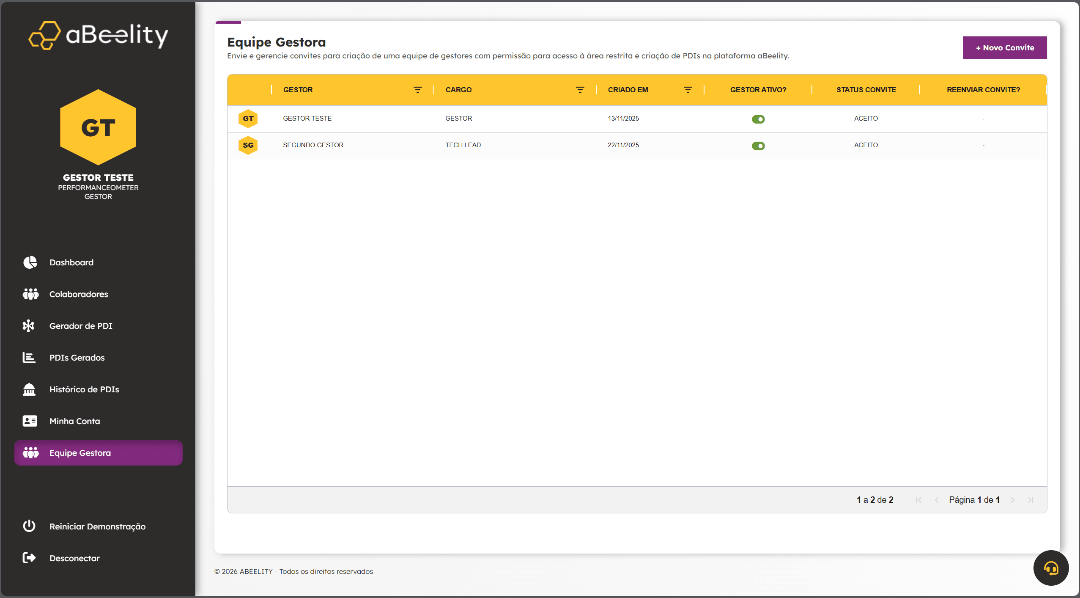Image resolution: width=1080 pixels, height=598 pixels.
Task: Toggle active status for GESTOR TESTE
Action: [x=758, y=119]
